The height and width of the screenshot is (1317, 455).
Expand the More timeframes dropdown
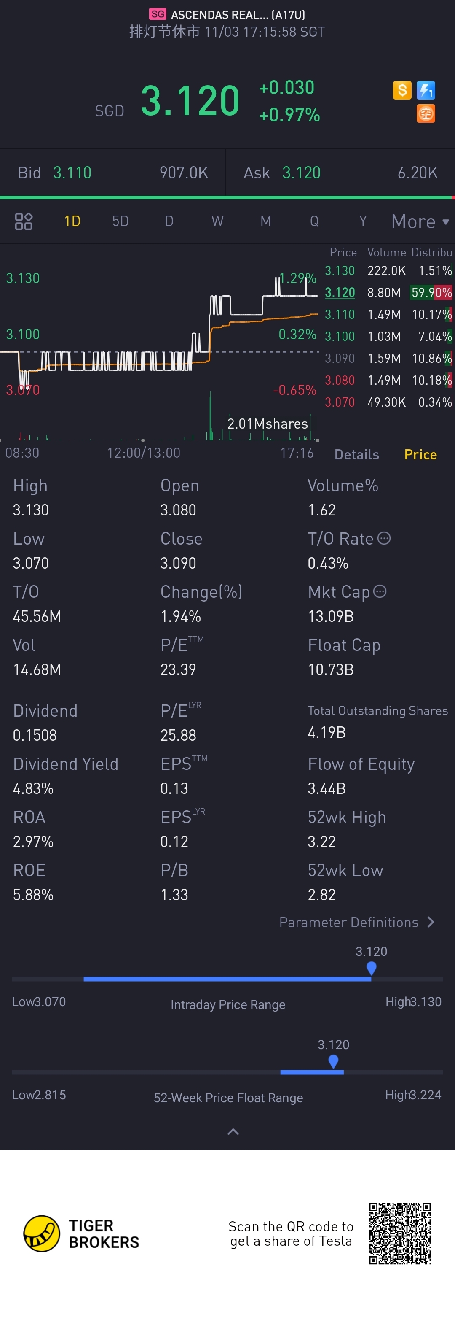coord(420,221)
